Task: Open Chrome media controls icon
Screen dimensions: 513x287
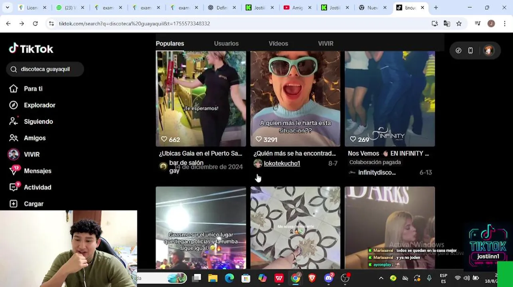Action: click(x=477, y=24)
